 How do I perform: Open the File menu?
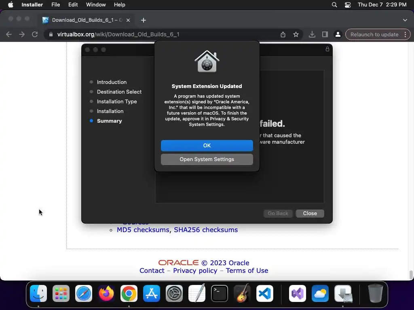coord(55,5)
